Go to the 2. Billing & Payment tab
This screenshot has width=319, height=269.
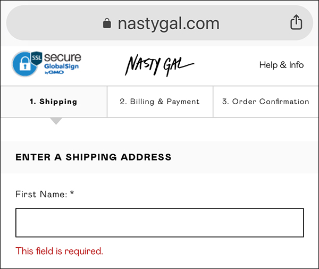[159, 102]
